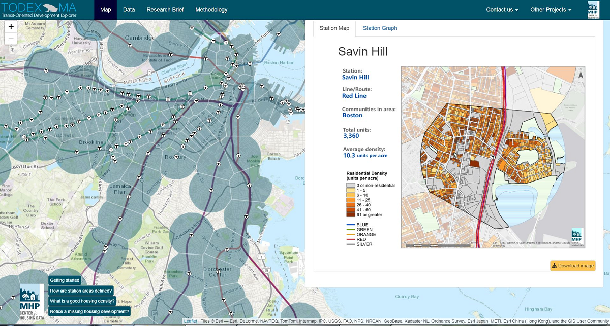Click the download icon in Download image

[x=555, y=266]
